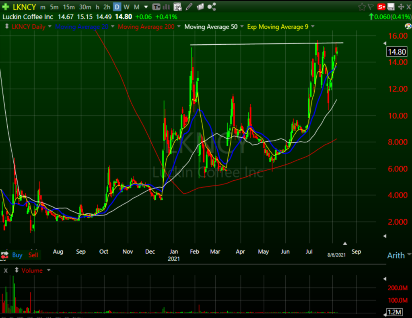Click the 14.80 current price label on axis
This screenshot has height=318, width=412.
(397, 52)
